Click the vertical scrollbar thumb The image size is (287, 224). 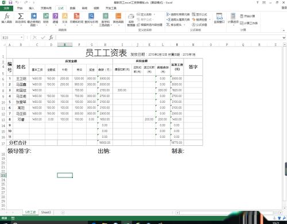(286, 168)
